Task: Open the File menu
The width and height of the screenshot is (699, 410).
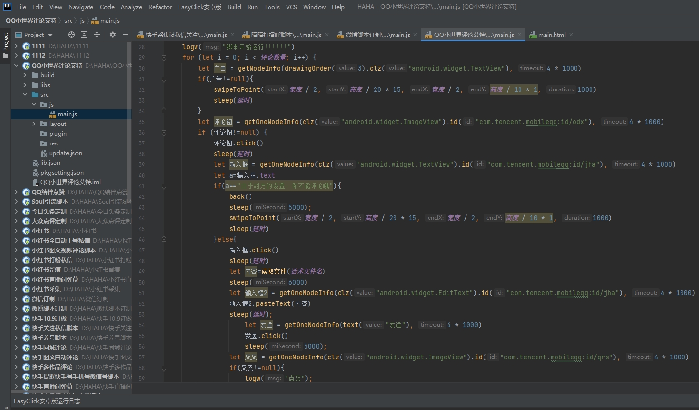Action: point(21,7)
